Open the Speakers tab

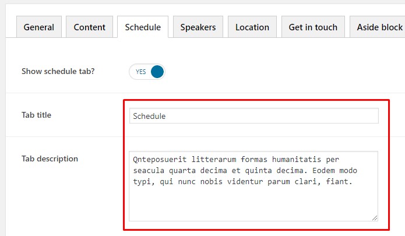tap(198, 27)
